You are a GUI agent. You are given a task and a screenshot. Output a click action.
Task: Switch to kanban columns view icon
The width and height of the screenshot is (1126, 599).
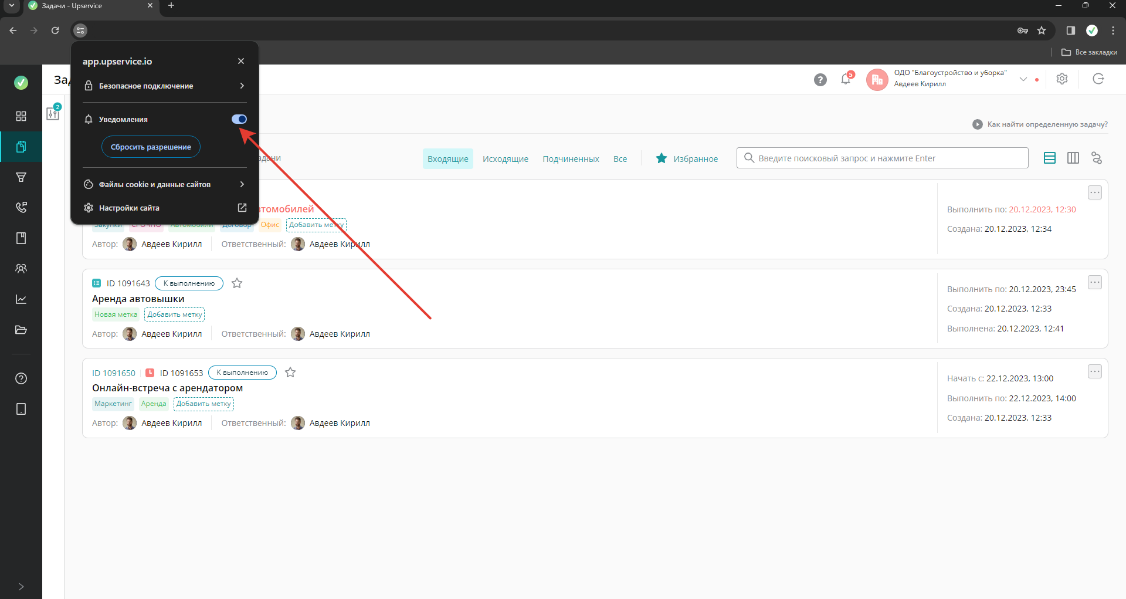click(1073, 158)
